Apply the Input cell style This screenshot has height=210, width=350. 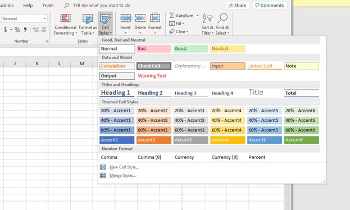[228, 66]
